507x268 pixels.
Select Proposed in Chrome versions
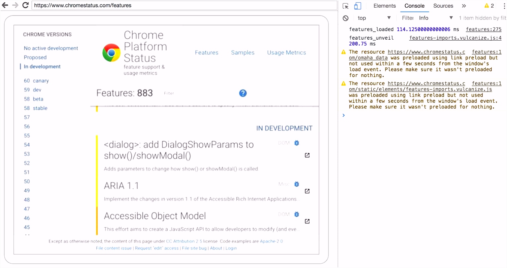pos(35,57)
